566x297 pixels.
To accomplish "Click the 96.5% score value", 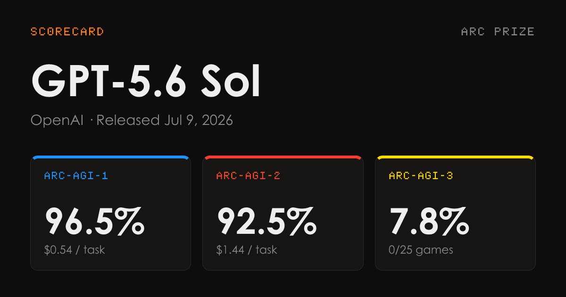I will 94,222.
